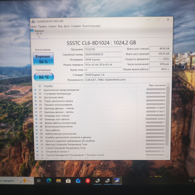This screenshot has width=195, height=195.
Task: Select row 04 Порог доступного запаса
Action: (100, 101)
